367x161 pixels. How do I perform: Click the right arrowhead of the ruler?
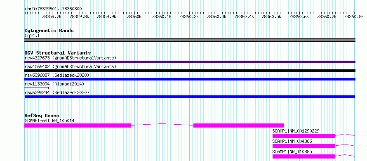(354, 13)
